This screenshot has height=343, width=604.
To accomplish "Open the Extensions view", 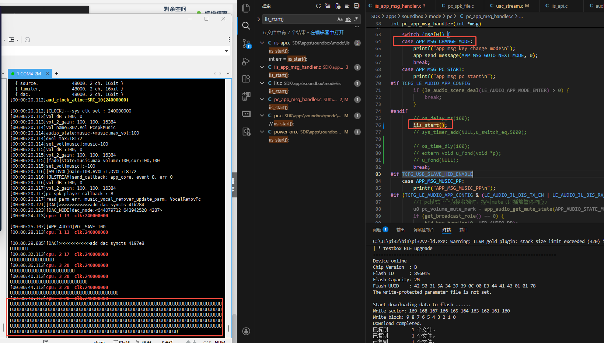I will pyautogui.click(x=246, y=79).
